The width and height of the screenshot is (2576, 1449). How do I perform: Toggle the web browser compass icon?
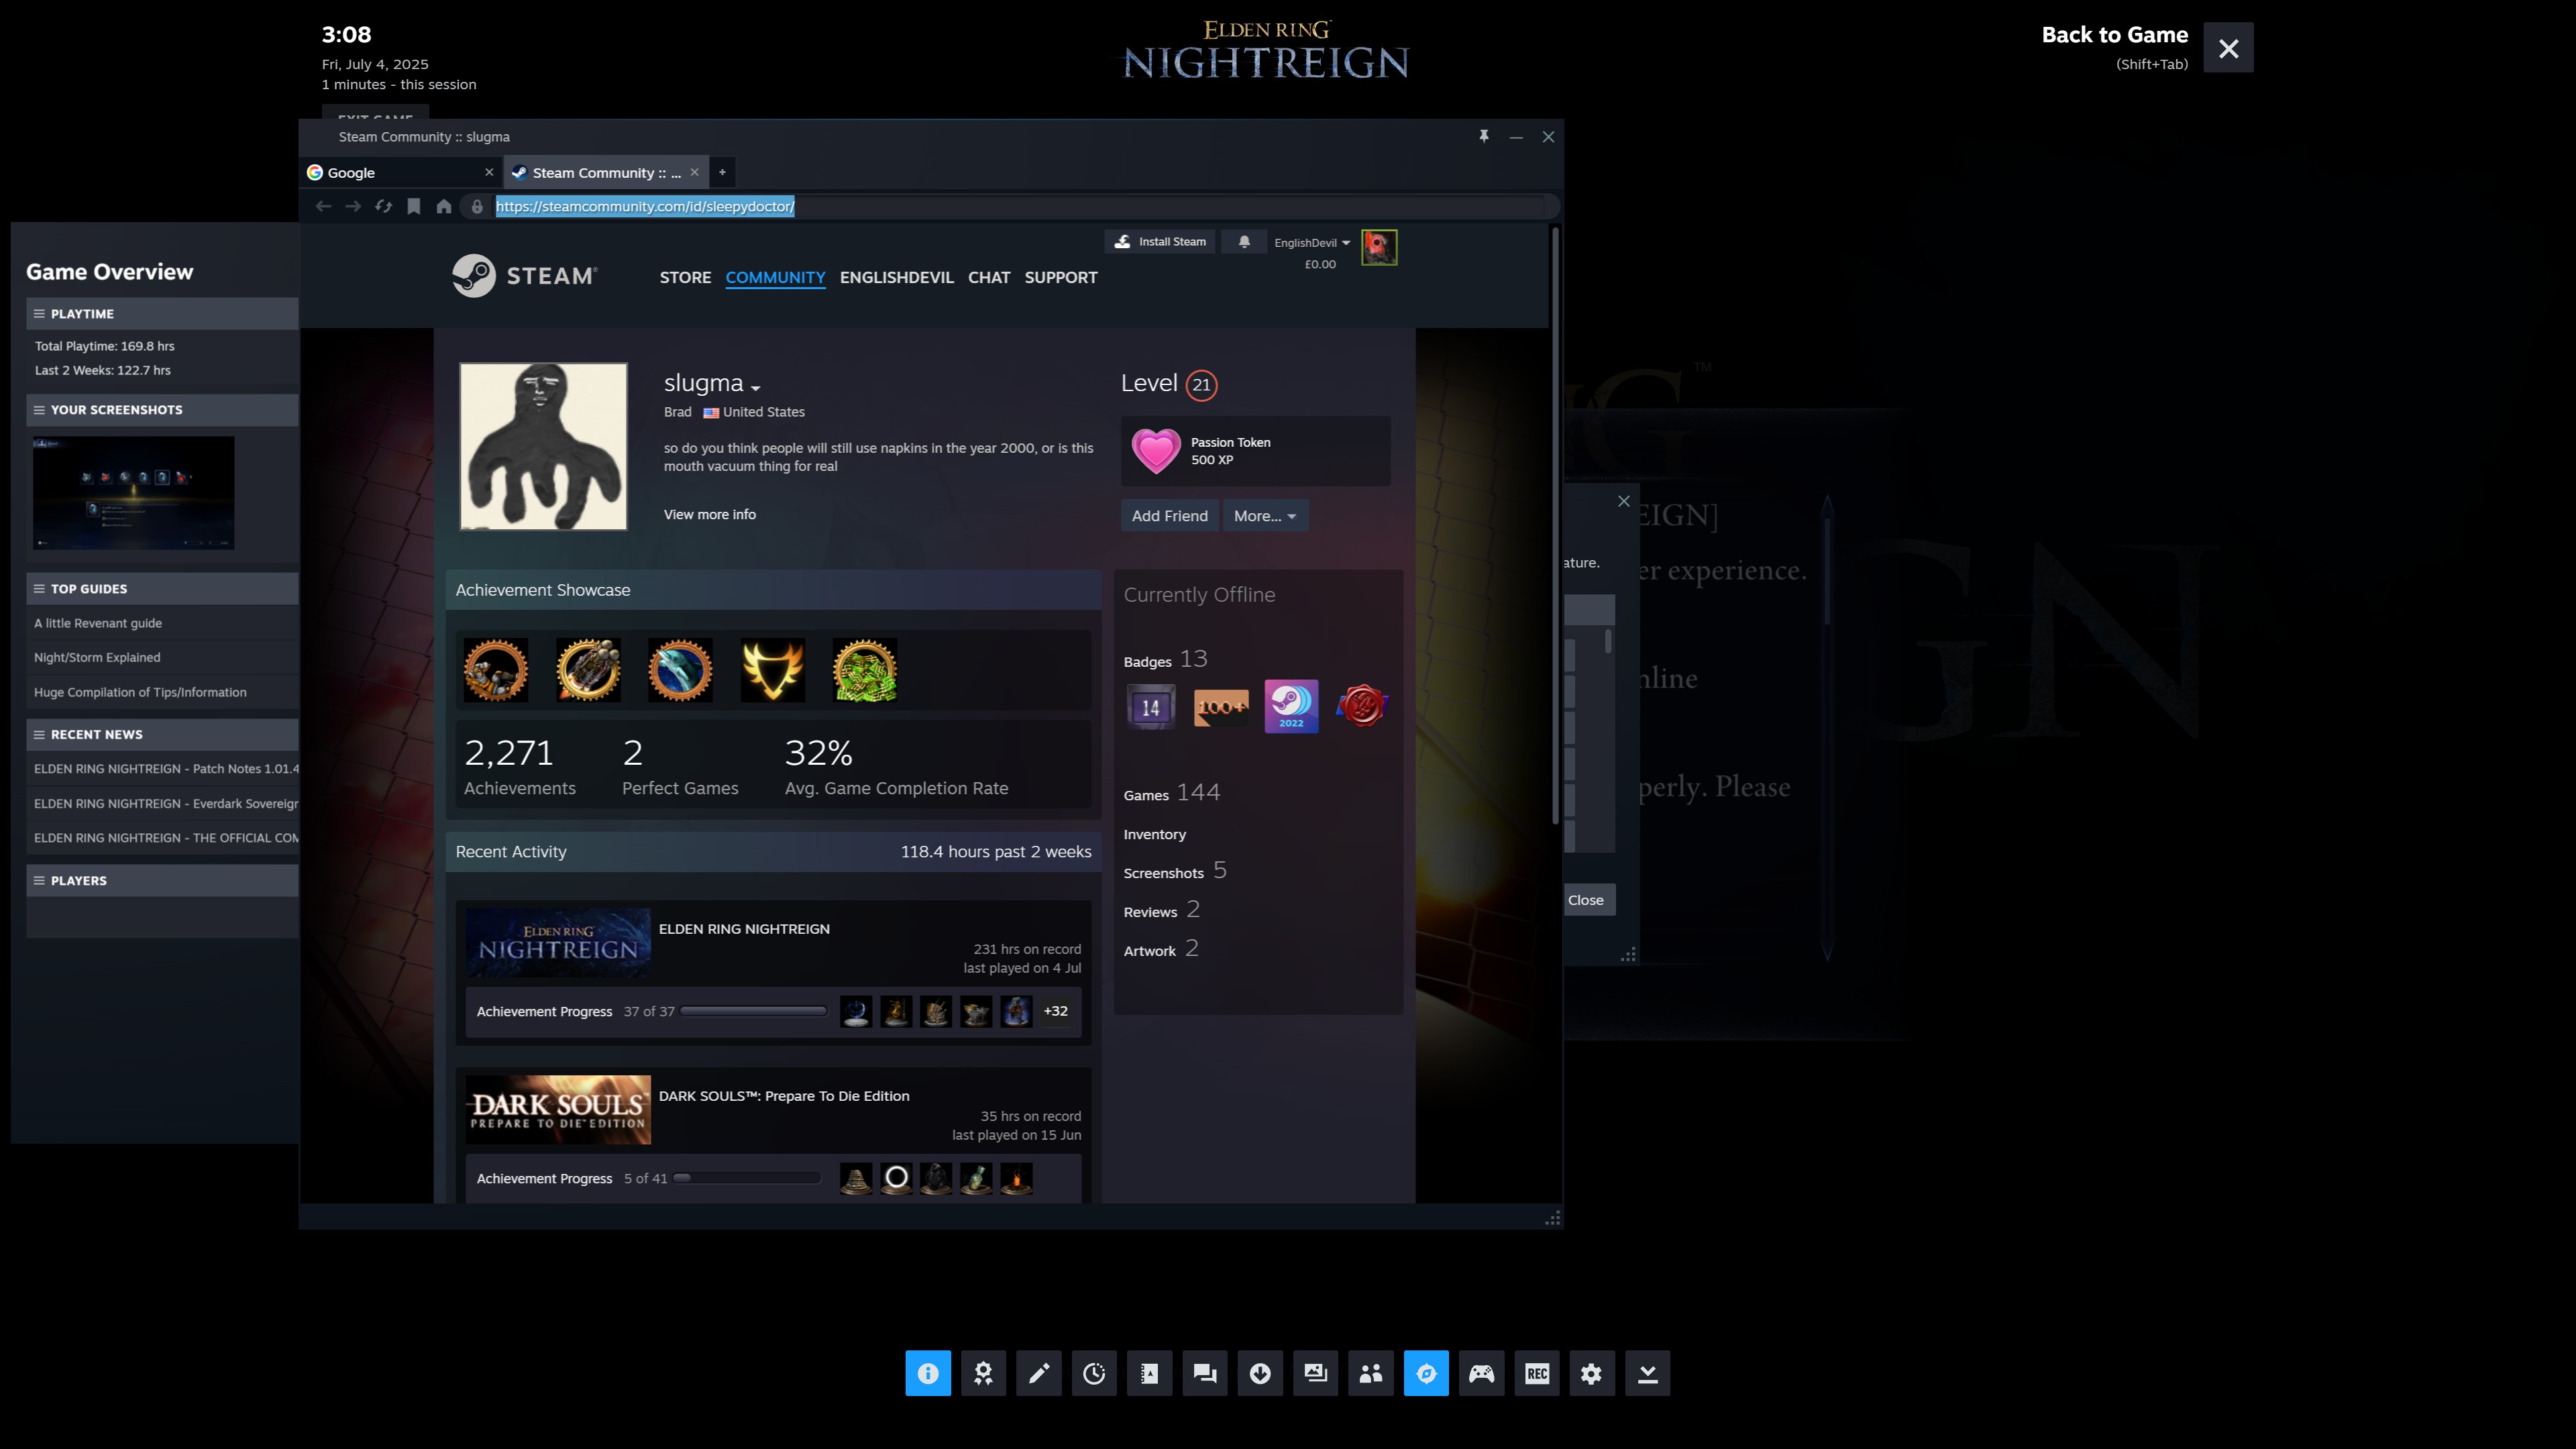pyautogui.click(x=1426, y=1373)
